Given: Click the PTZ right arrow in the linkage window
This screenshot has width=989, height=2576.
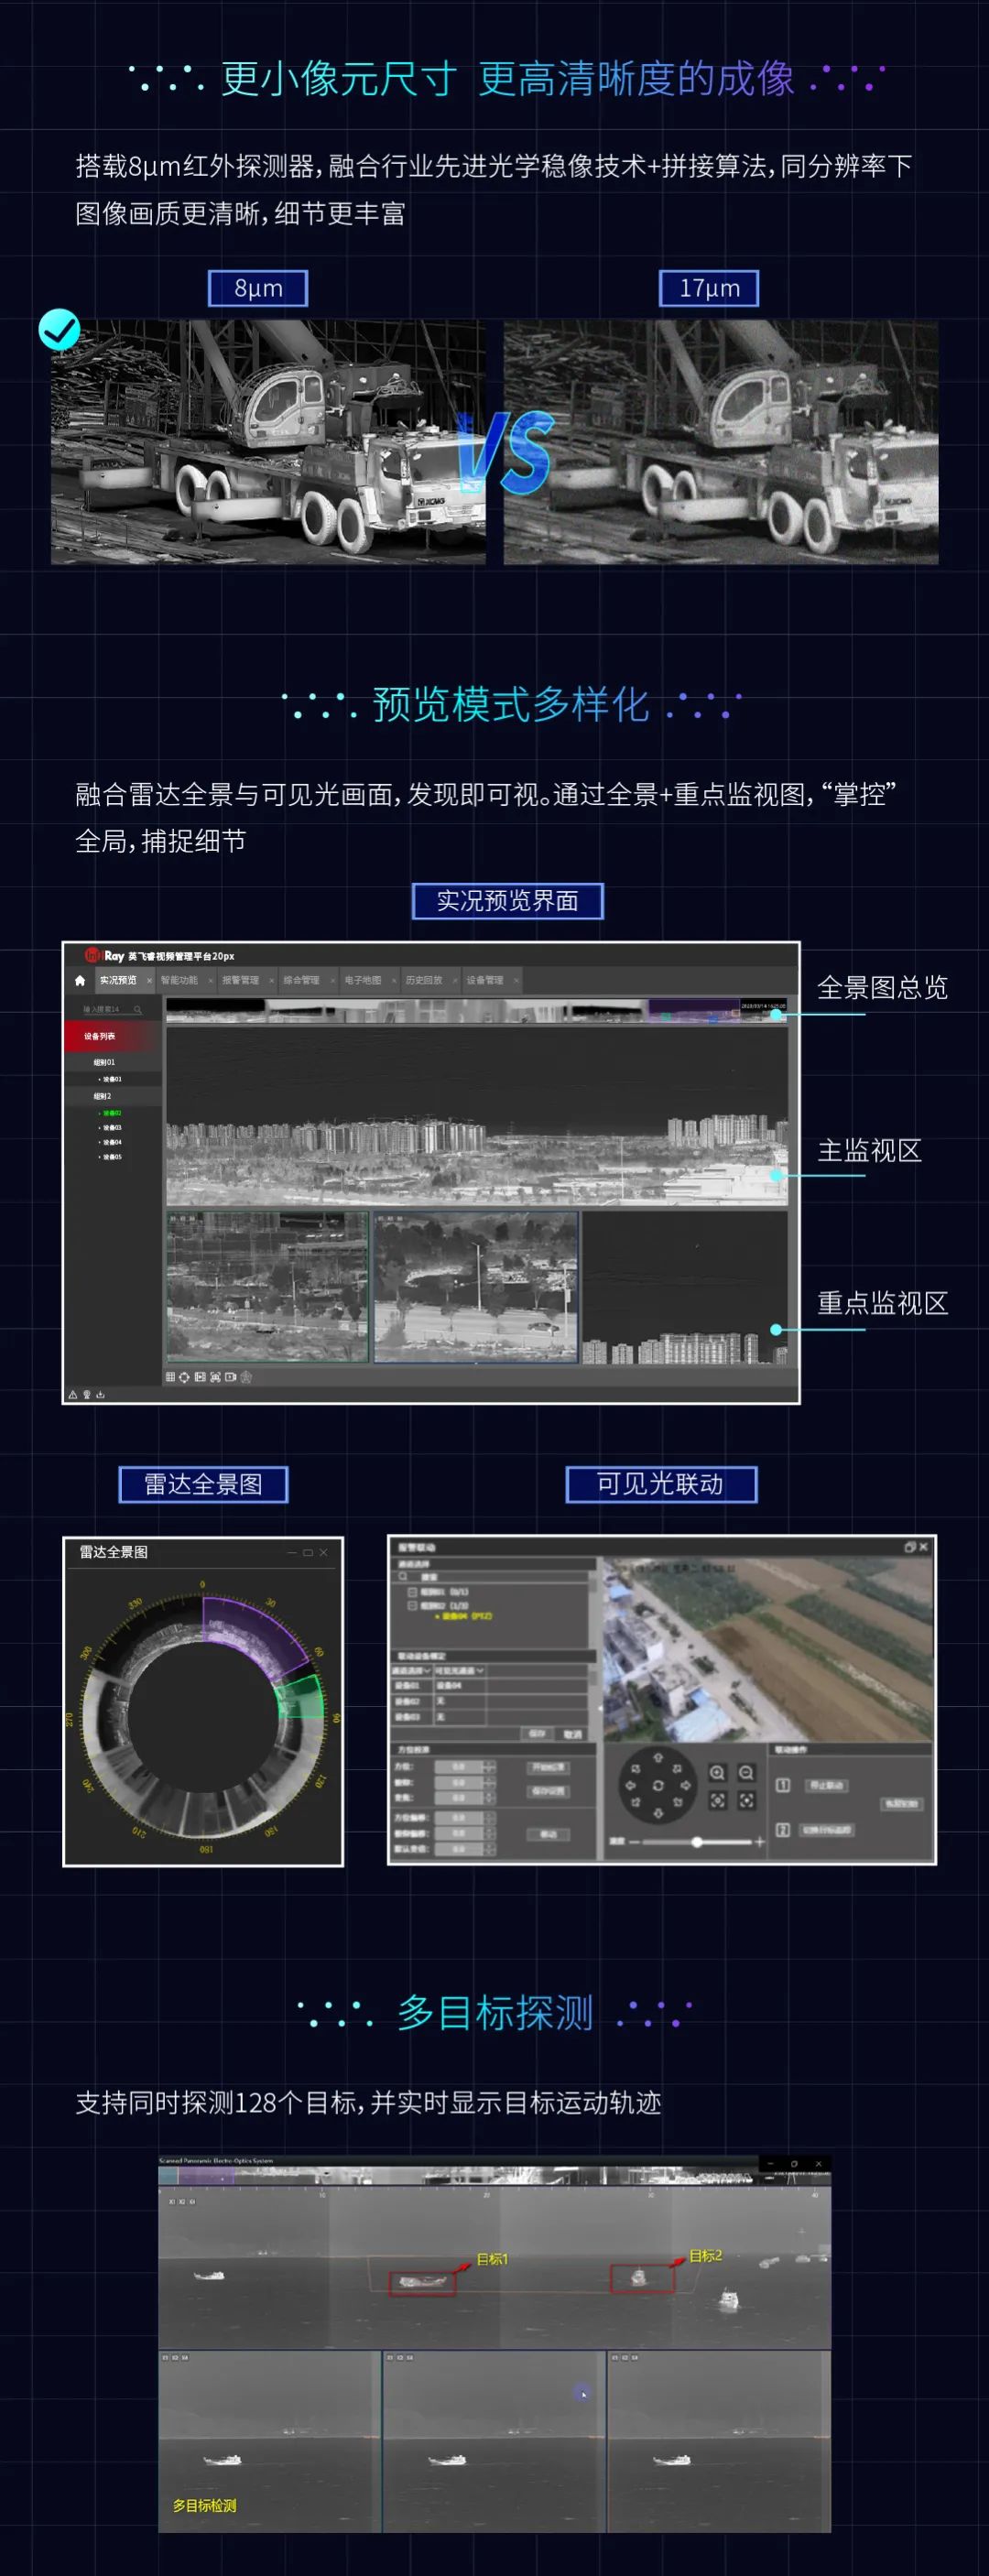Looking at the screenshot, I should [x=687, y=1786].
